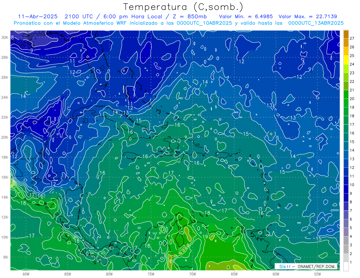Pick the purple swatch between 4 and 5
Screen dimensions: 360x278
click(346, 232)
